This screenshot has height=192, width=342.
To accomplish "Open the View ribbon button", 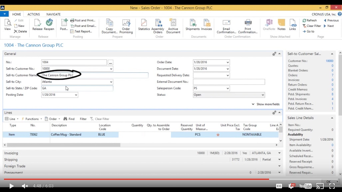I will [7, 25].
